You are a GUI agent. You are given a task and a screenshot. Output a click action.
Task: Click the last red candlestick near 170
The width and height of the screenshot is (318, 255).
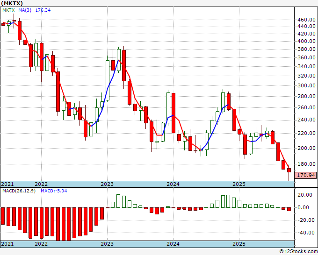tap(289, 170)
